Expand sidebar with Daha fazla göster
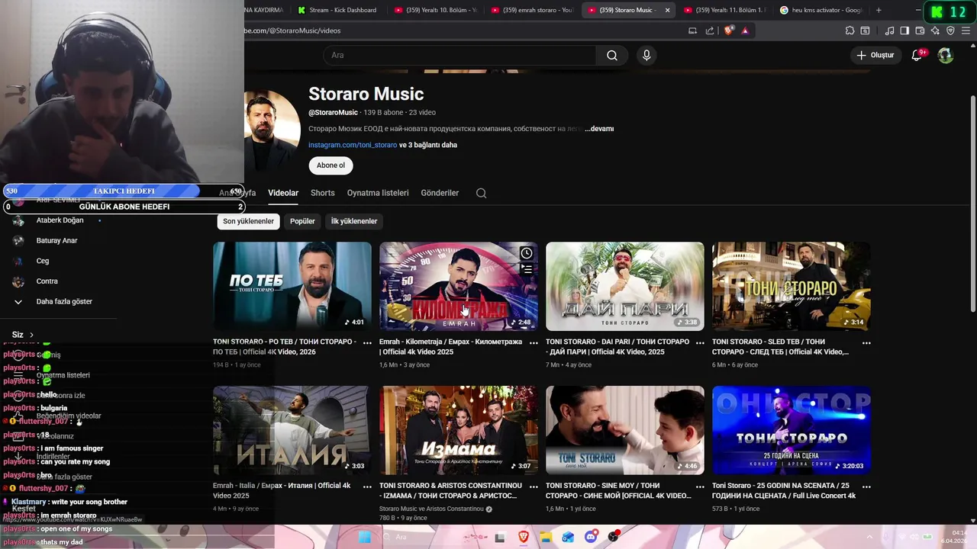 64,301
